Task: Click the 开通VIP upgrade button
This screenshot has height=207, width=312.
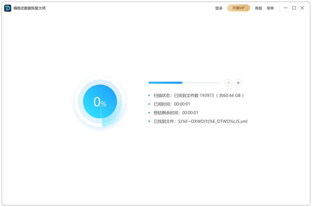Action: [x=238, y=8]
